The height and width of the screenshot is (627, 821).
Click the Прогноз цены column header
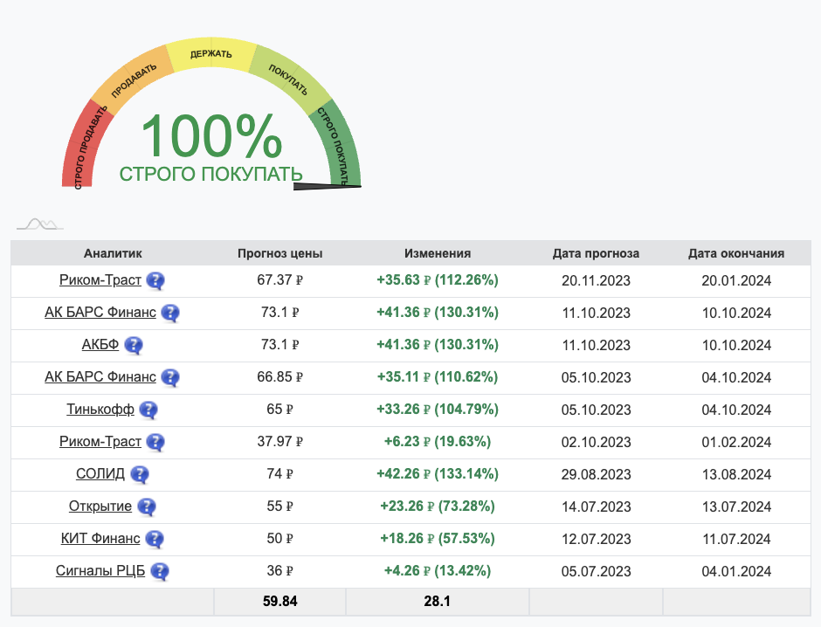tap(279, 253)
